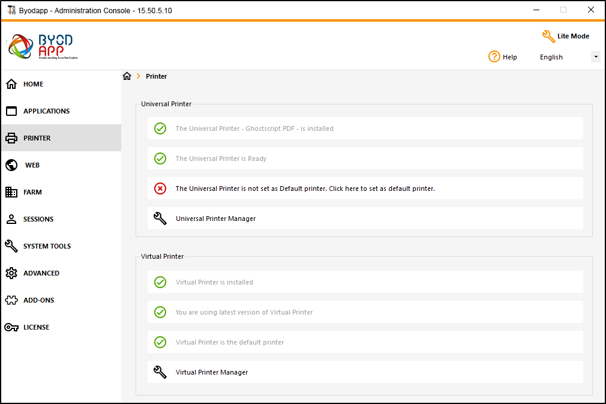This screenshot has height=404, width=606.
Task: Open the ADVANCED menu section
Action: tap(61, 273)
